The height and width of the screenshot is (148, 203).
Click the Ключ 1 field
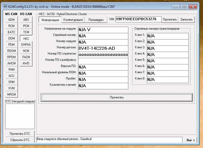click(168, 36)
